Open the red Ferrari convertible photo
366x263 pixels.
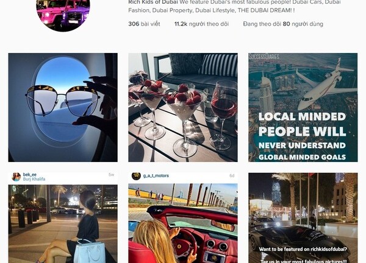tap(183, 223)
